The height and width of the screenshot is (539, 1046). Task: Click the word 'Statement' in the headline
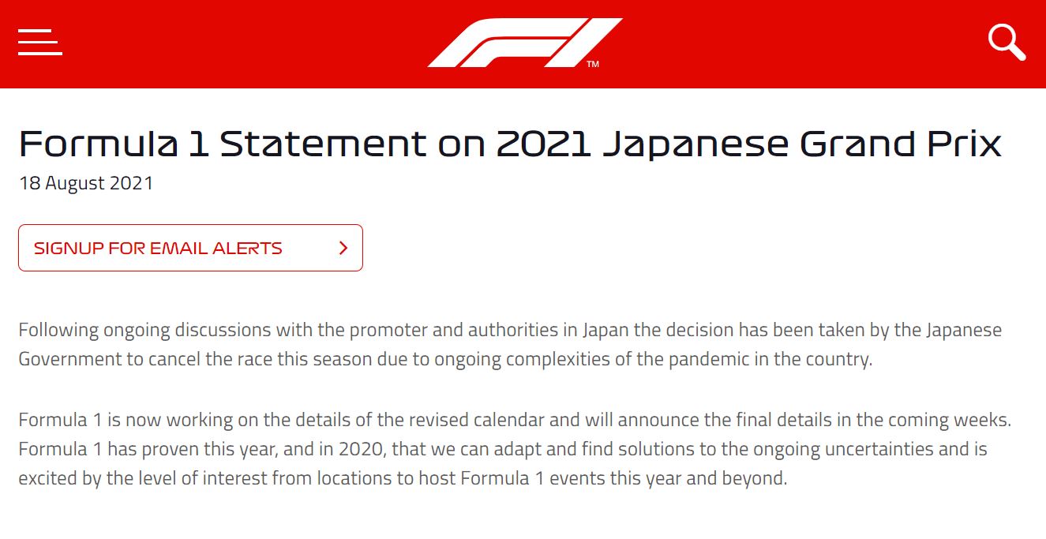tap(324, 144)
